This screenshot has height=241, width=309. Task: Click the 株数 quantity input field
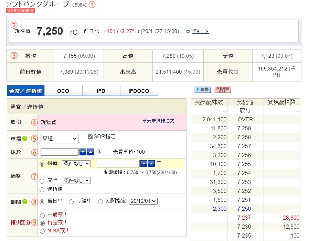click(x=60, y=152)
